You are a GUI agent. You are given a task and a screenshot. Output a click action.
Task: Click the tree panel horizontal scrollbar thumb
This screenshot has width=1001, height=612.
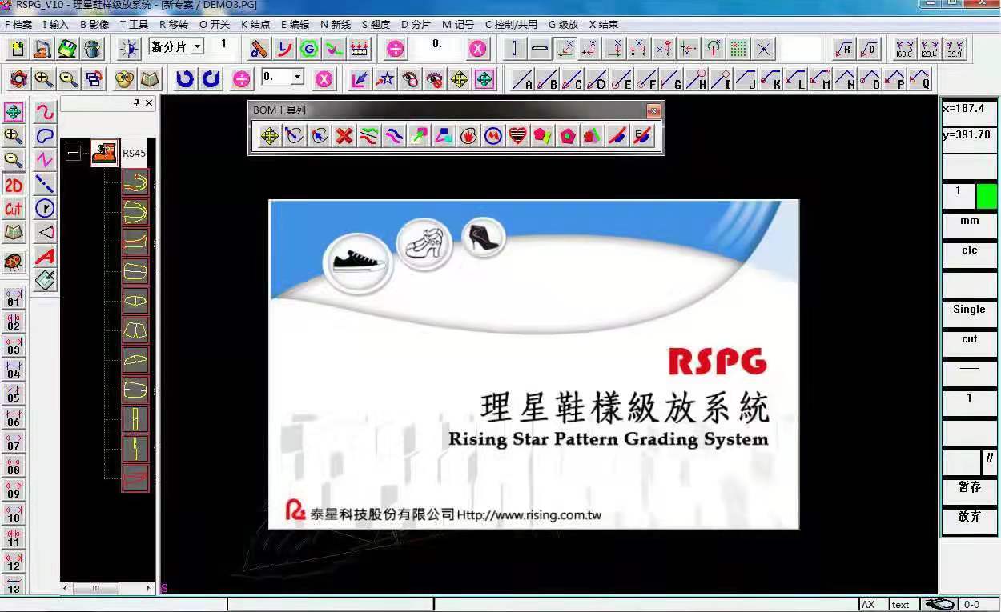tap(96, 588)
